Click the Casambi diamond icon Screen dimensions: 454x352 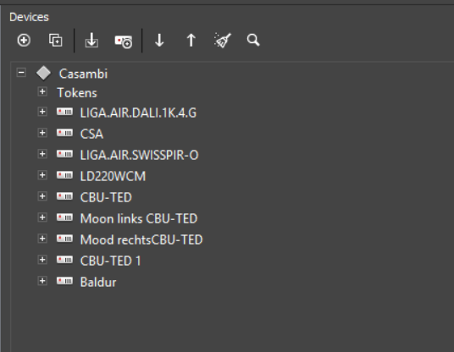pyautogui.click(x=43, y=73)
